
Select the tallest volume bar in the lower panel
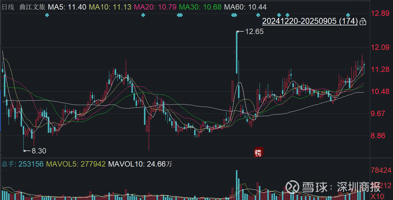pos(237,185)
